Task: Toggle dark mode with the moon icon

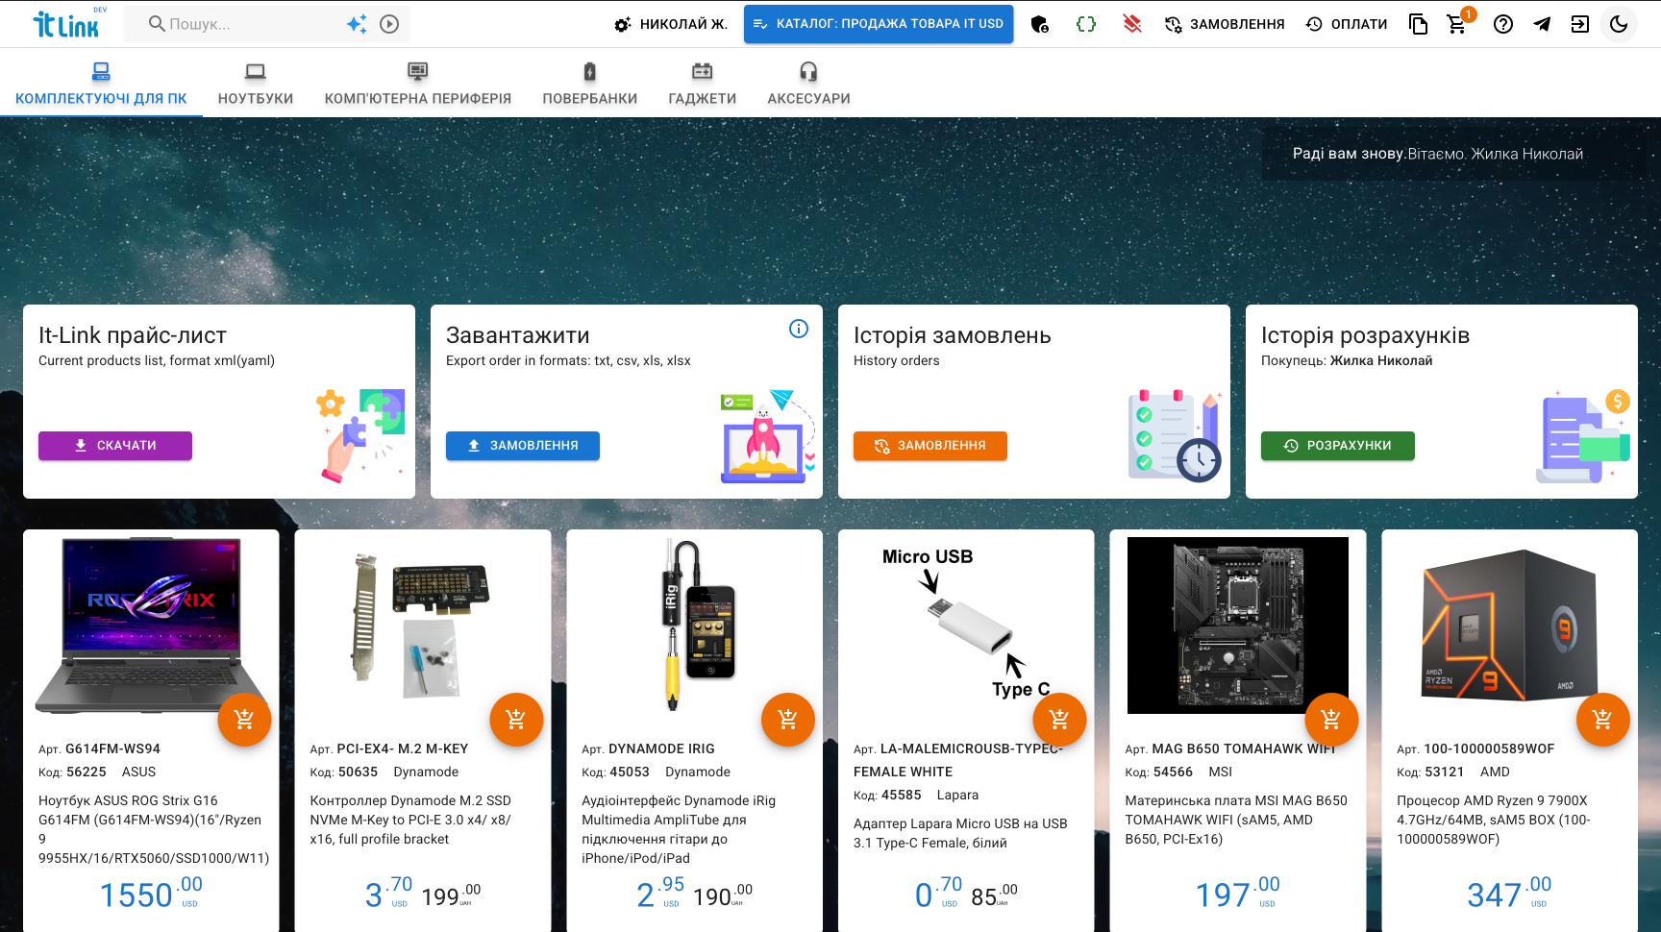Action: click(1619, 24)
